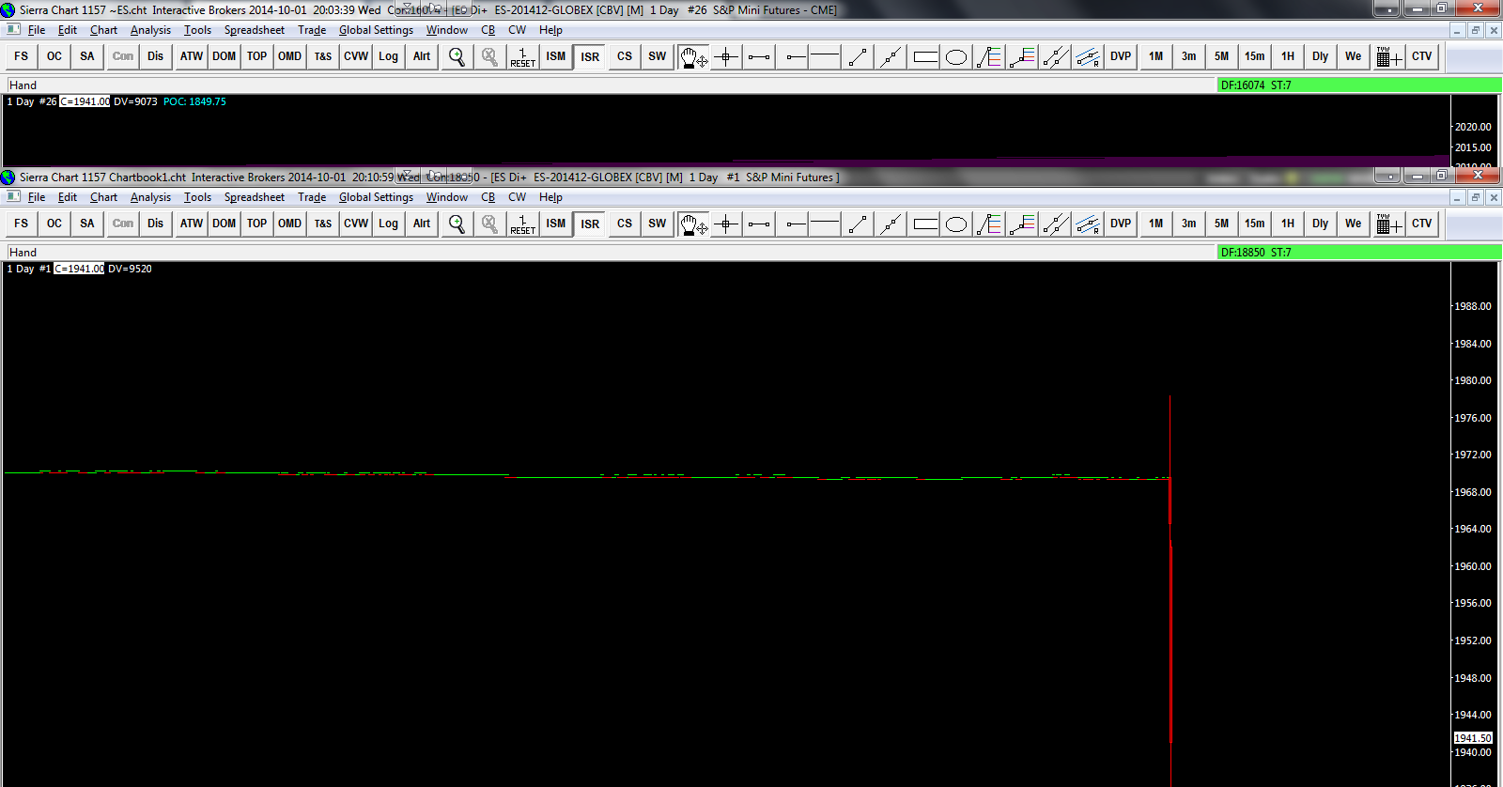Choose the linear regression tool in the top ES.cht toolbar
Screen dimensions: 1503x787
tap(1088, 56)
